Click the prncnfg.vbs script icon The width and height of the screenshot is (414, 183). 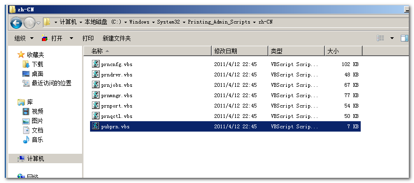click(x=96, y=64)
